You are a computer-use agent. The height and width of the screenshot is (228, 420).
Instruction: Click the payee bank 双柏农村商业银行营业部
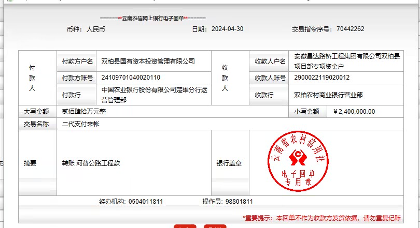point(328,95)
